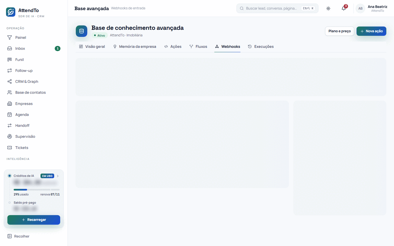
Task: Open Empresas in the sidebar
Action: 34,104
